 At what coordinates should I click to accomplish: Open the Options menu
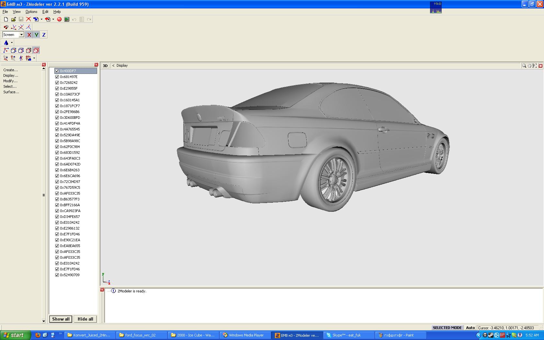click(x=31, y=12)
